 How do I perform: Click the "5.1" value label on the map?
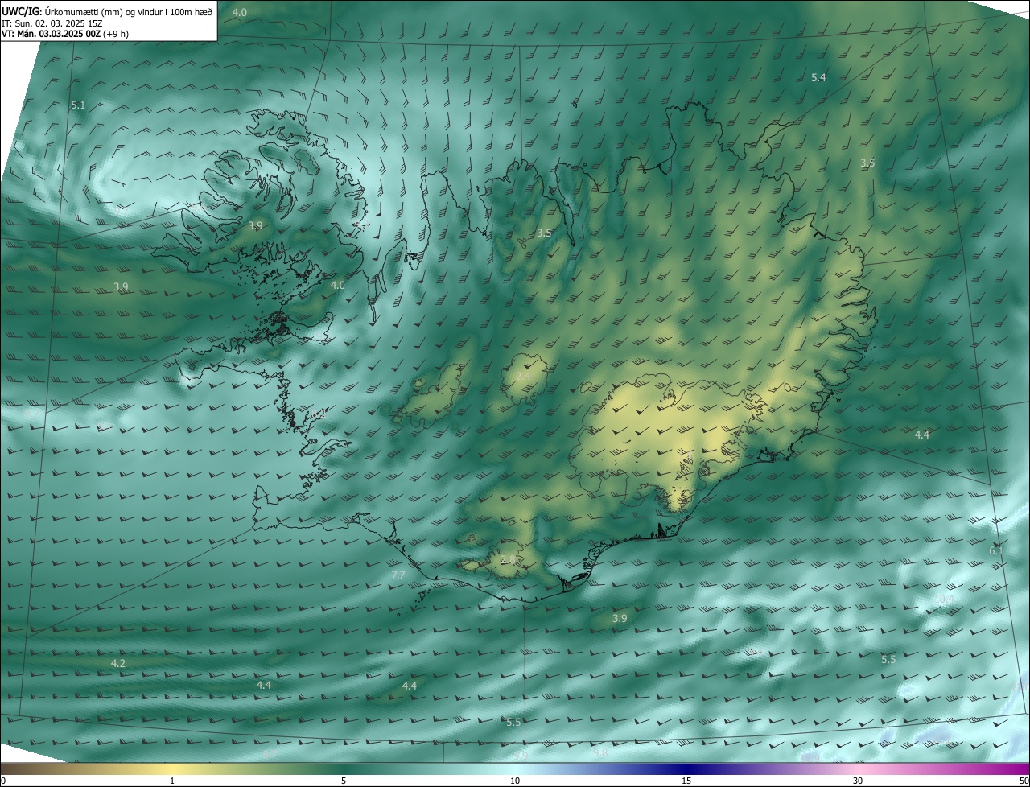tap(78, 105)
